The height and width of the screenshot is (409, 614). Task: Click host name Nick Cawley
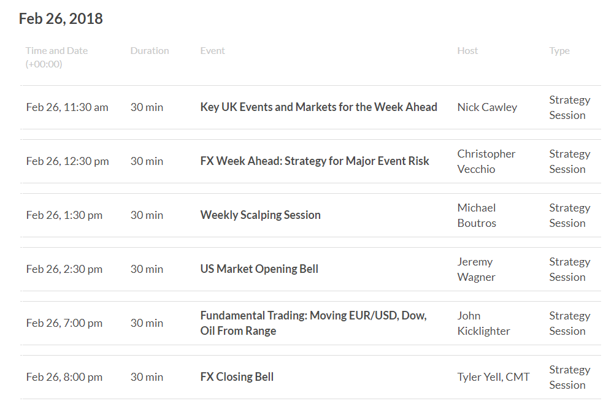[x=487, y=107]
